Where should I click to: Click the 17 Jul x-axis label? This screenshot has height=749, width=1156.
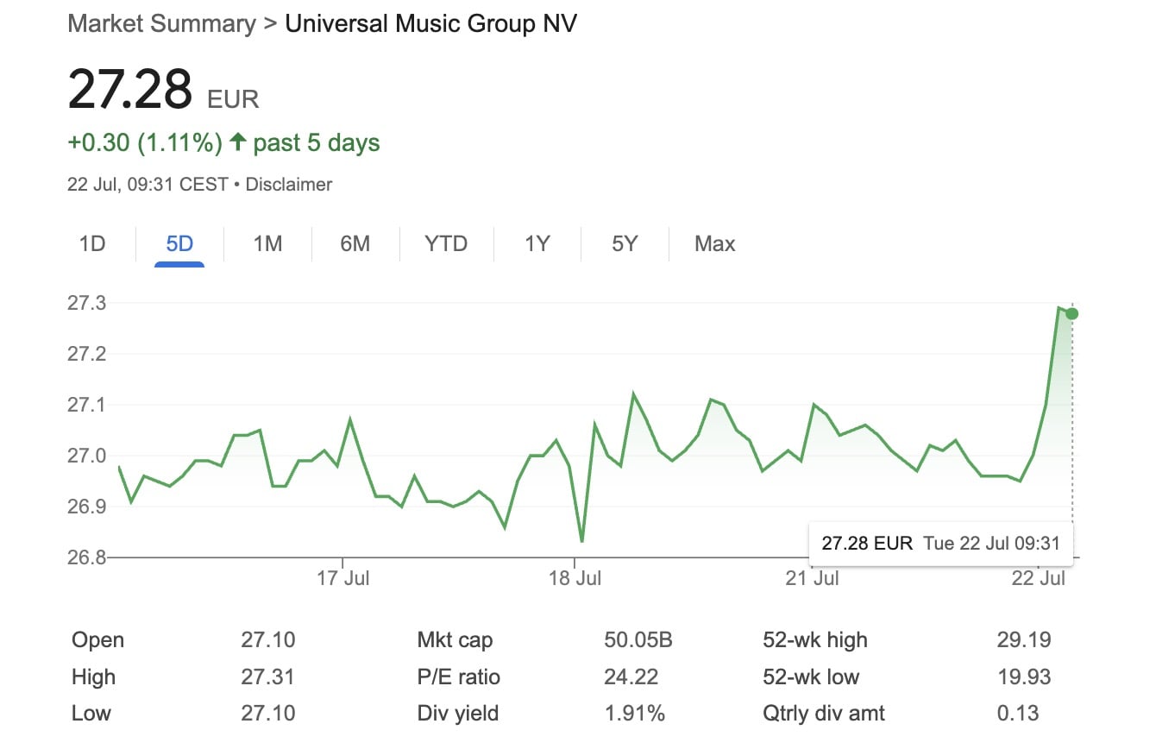tap(342, 578)
